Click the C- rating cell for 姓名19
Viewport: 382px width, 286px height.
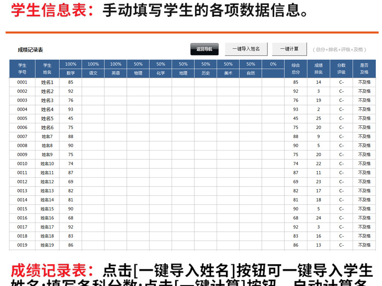[x=341, y=245]
